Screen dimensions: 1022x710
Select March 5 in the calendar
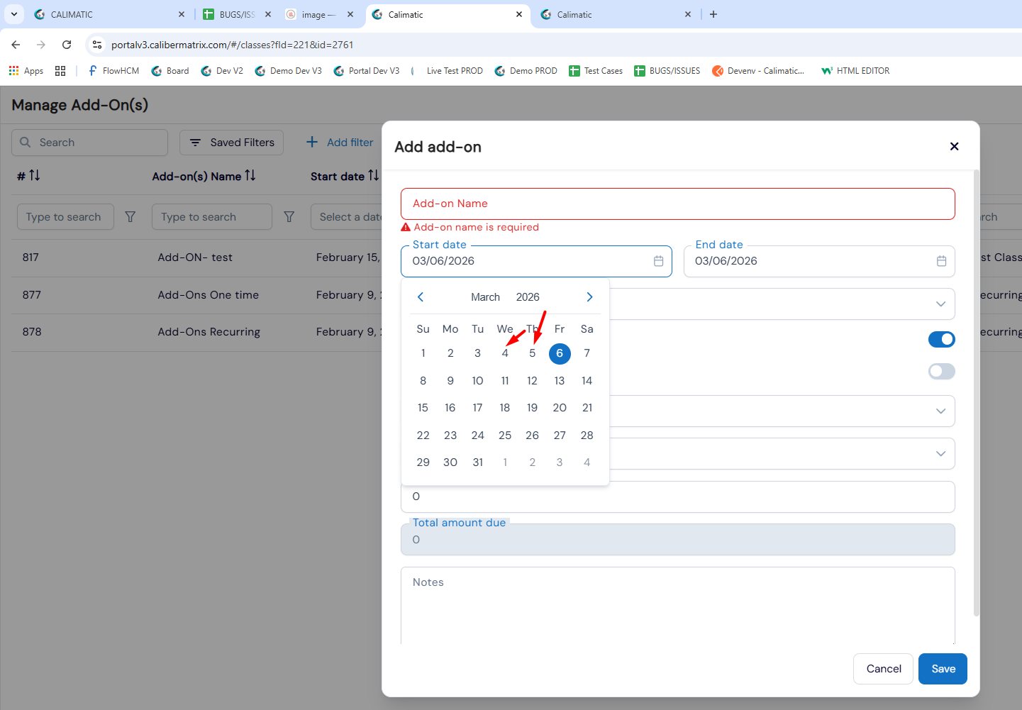coord(533,353)
